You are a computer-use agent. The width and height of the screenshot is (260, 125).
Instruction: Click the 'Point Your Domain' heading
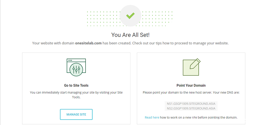(x=191, y=85)
